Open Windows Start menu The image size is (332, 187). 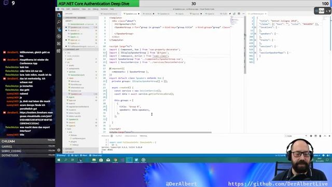[59, 160]
